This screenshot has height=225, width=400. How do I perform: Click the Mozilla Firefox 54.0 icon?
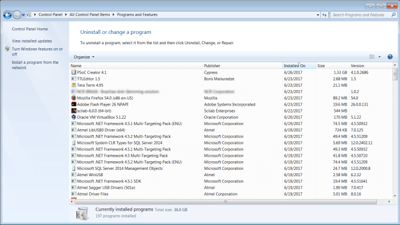(x=74, y=98)
